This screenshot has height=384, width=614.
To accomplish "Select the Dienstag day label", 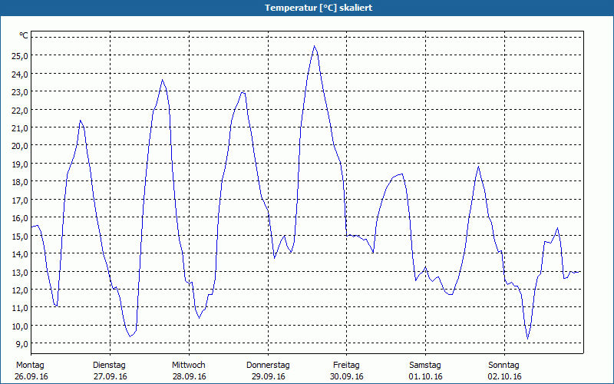I will (109, 365).
